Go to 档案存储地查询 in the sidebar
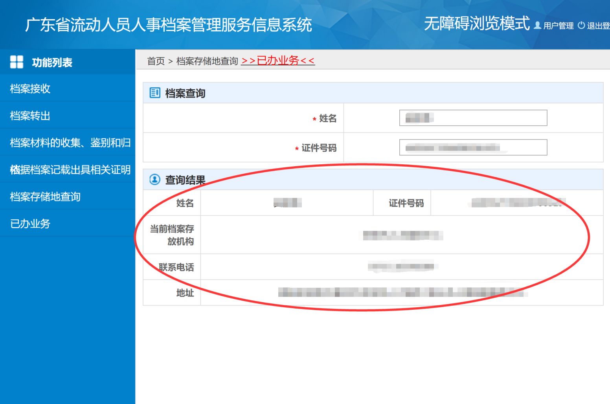 coord(45,196)
